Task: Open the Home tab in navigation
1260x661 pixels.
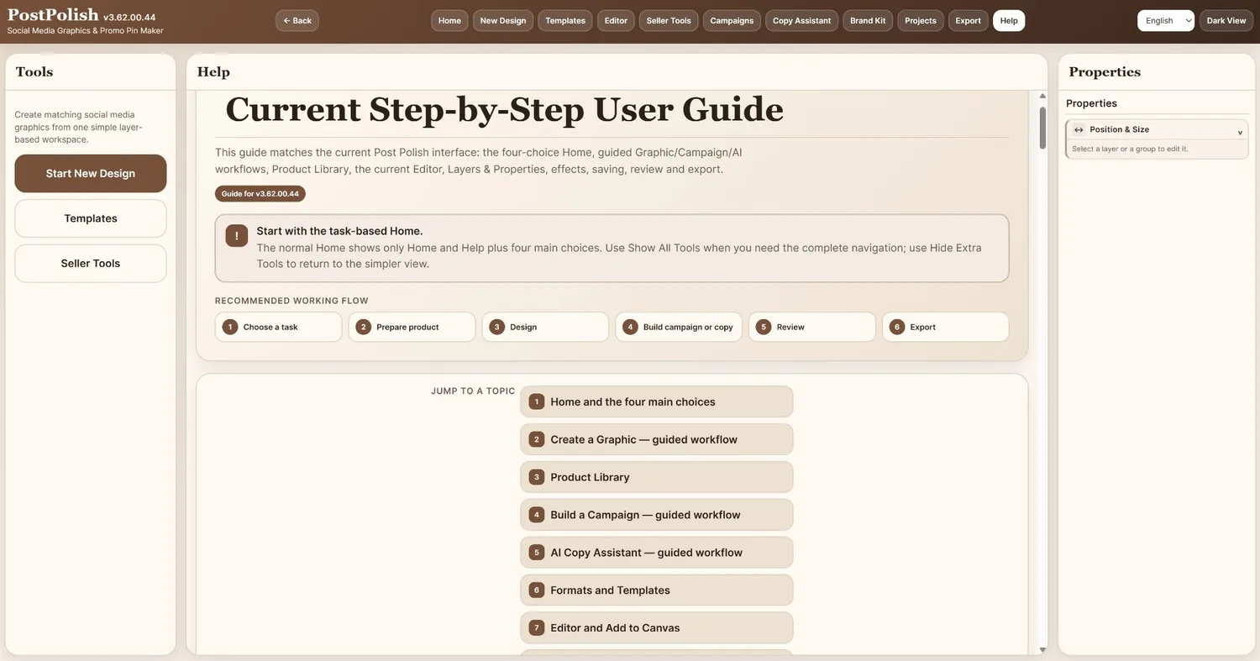Action: (449, 20)
